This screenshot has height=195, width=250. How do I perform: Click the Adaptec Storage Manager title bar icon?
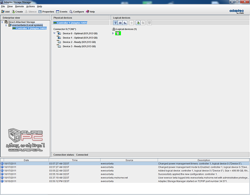[x=2, y=2]
